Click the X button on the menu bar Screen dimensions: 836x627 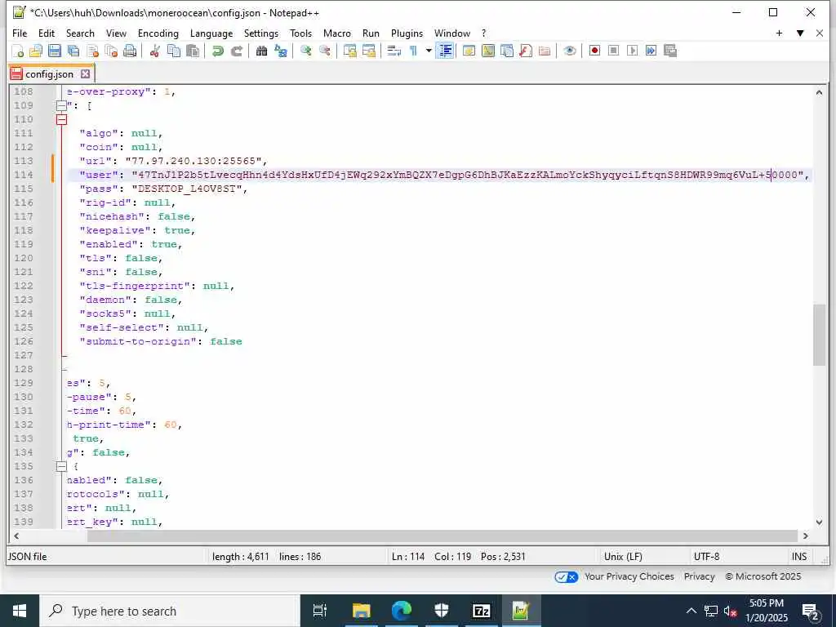(x=820, y=33)
